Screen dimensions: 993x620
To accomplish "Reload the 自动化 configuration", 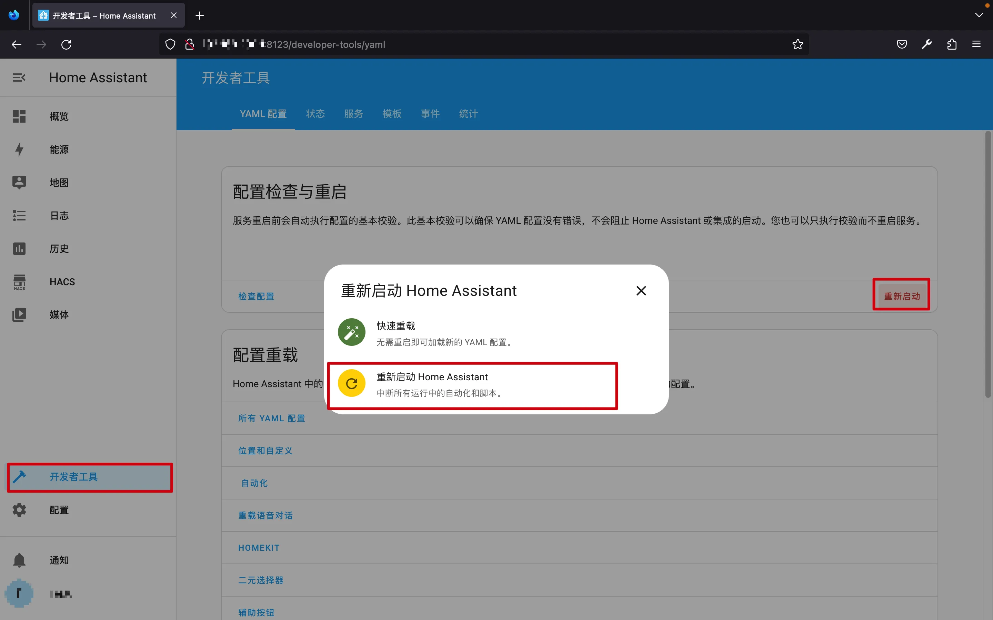I will point(254,483).
